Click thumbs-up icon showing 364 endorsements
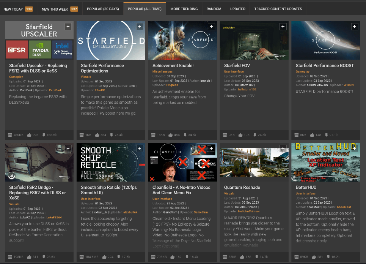Viewport: 366px width, 264px height. pyautogui.click(x=97, y=135)
